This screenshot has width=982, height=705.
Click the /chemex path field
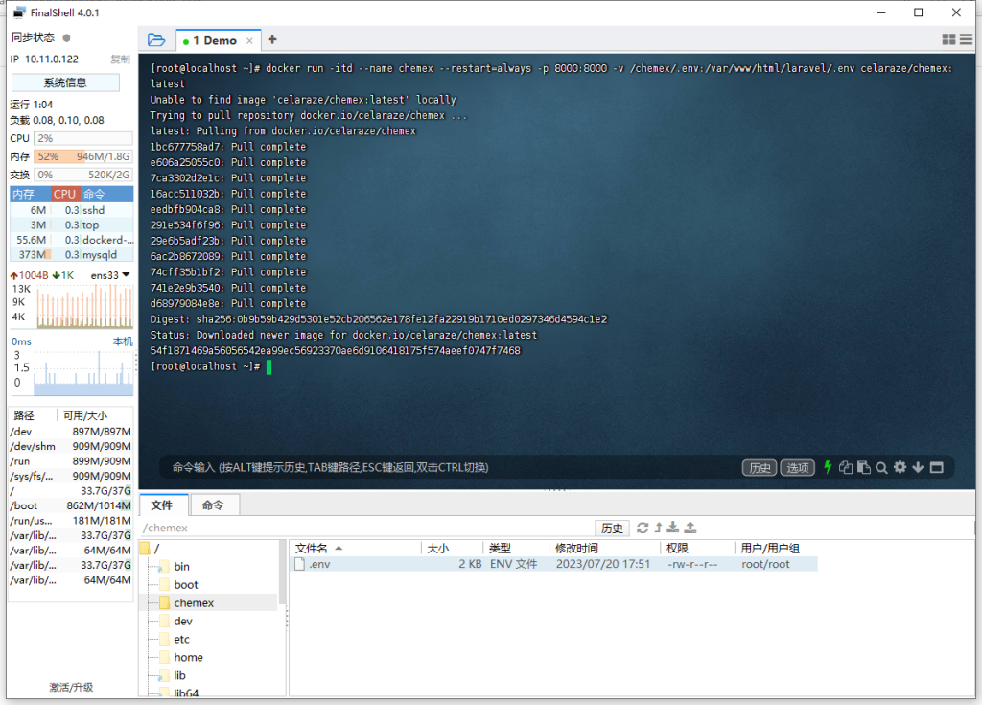pyautogui.click(x=366, y=528)
